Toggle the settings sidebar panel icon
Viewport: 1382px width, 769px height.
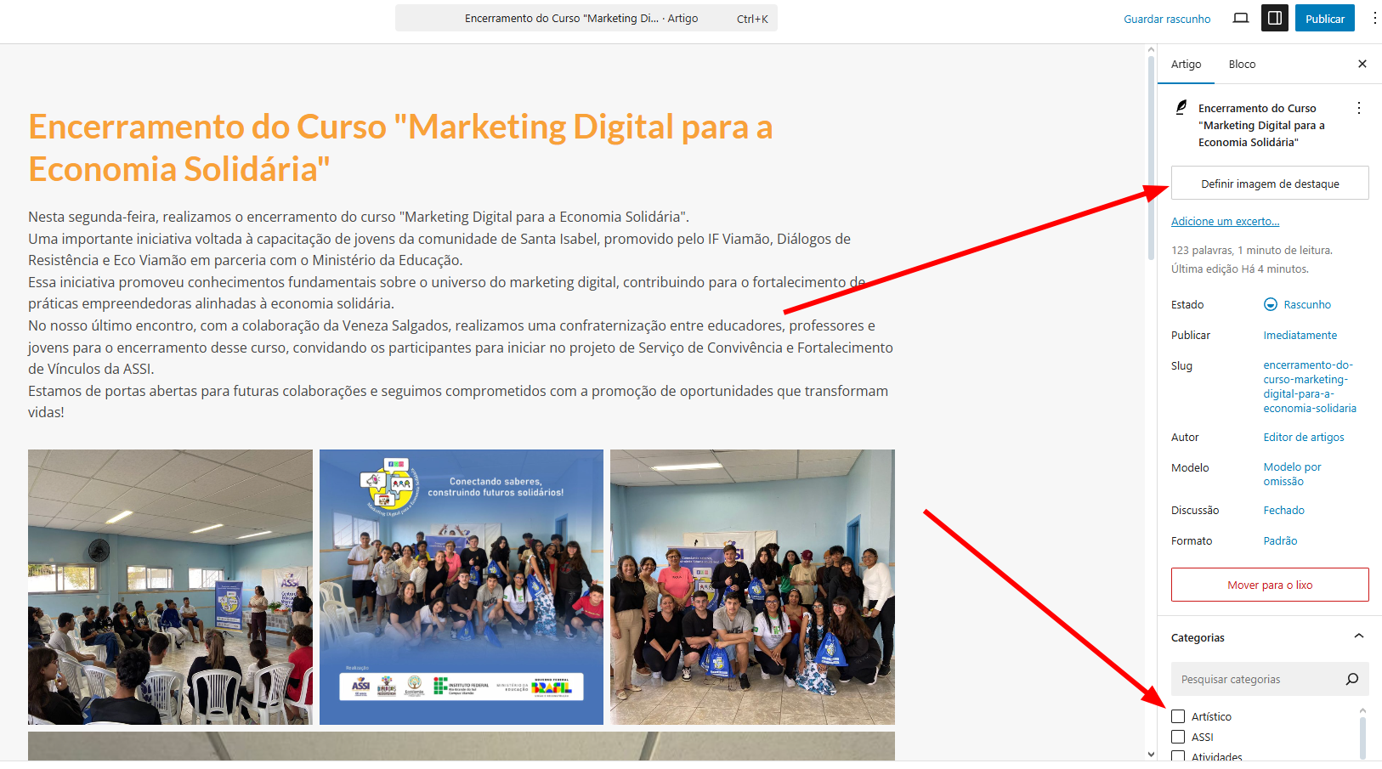coord(1274,18)
